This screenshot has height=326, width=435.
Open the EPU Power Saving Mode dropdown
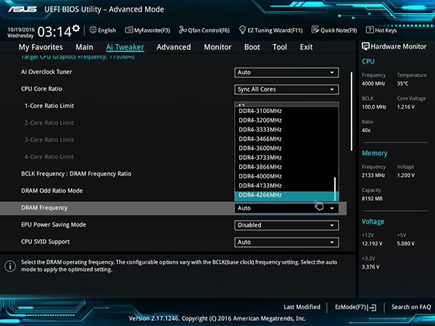286,225
